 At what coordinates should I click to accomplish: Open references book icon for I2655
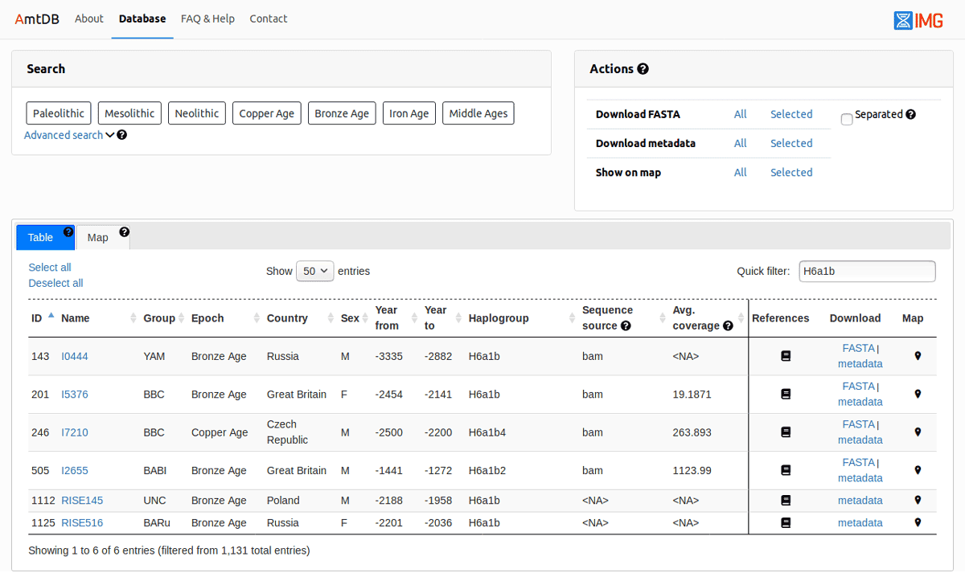tap(786, 470)
